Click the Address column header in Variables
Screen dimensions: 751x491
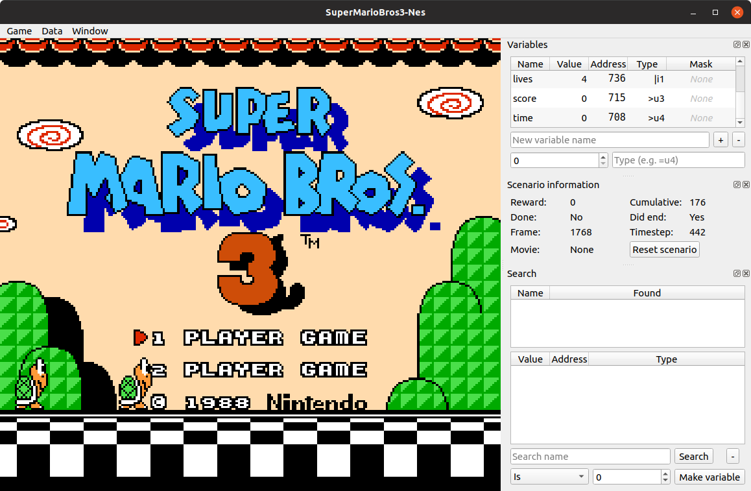pos(608,64)
